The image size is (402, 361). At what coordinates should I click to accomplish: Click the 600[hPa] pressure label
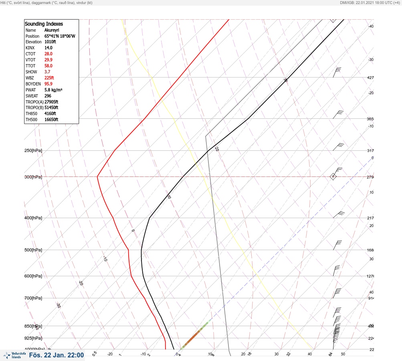33,276
